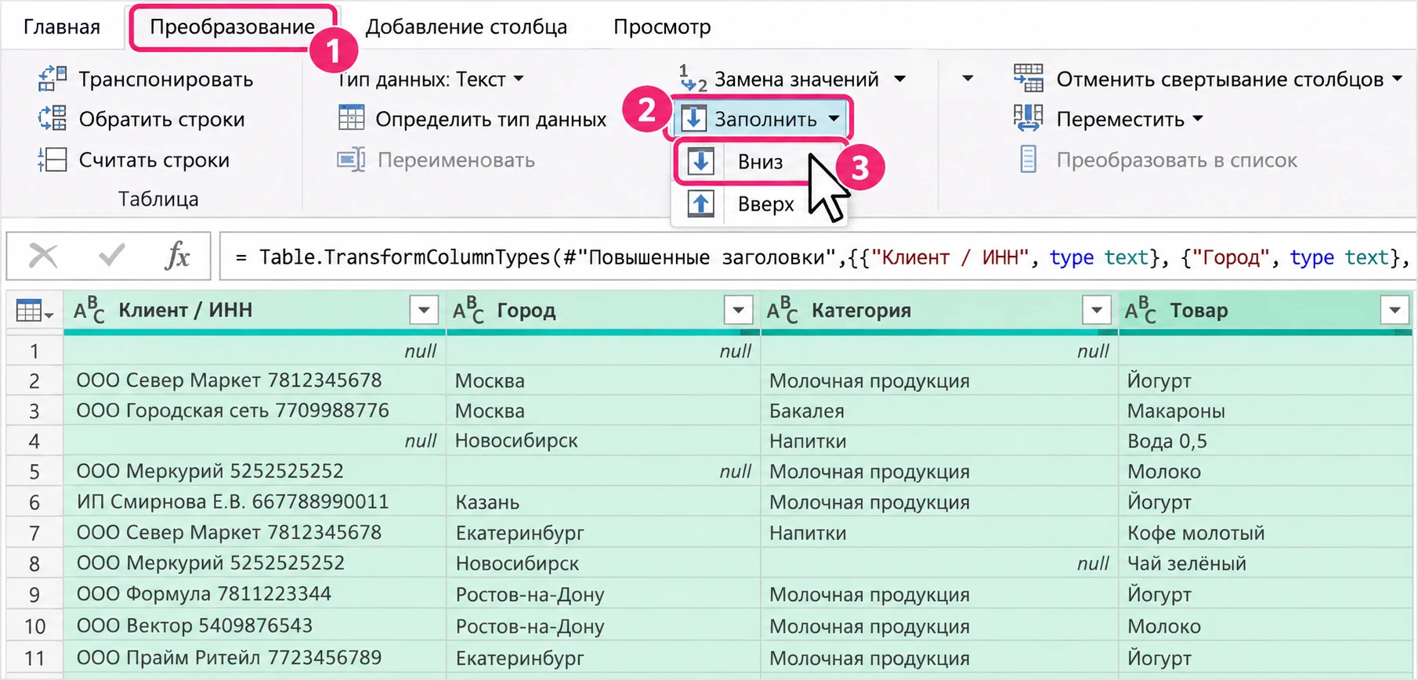The height and width of the screenshot is (680, 1418).
Task: Click the Unpivot columns icon
Action: 1028,78
